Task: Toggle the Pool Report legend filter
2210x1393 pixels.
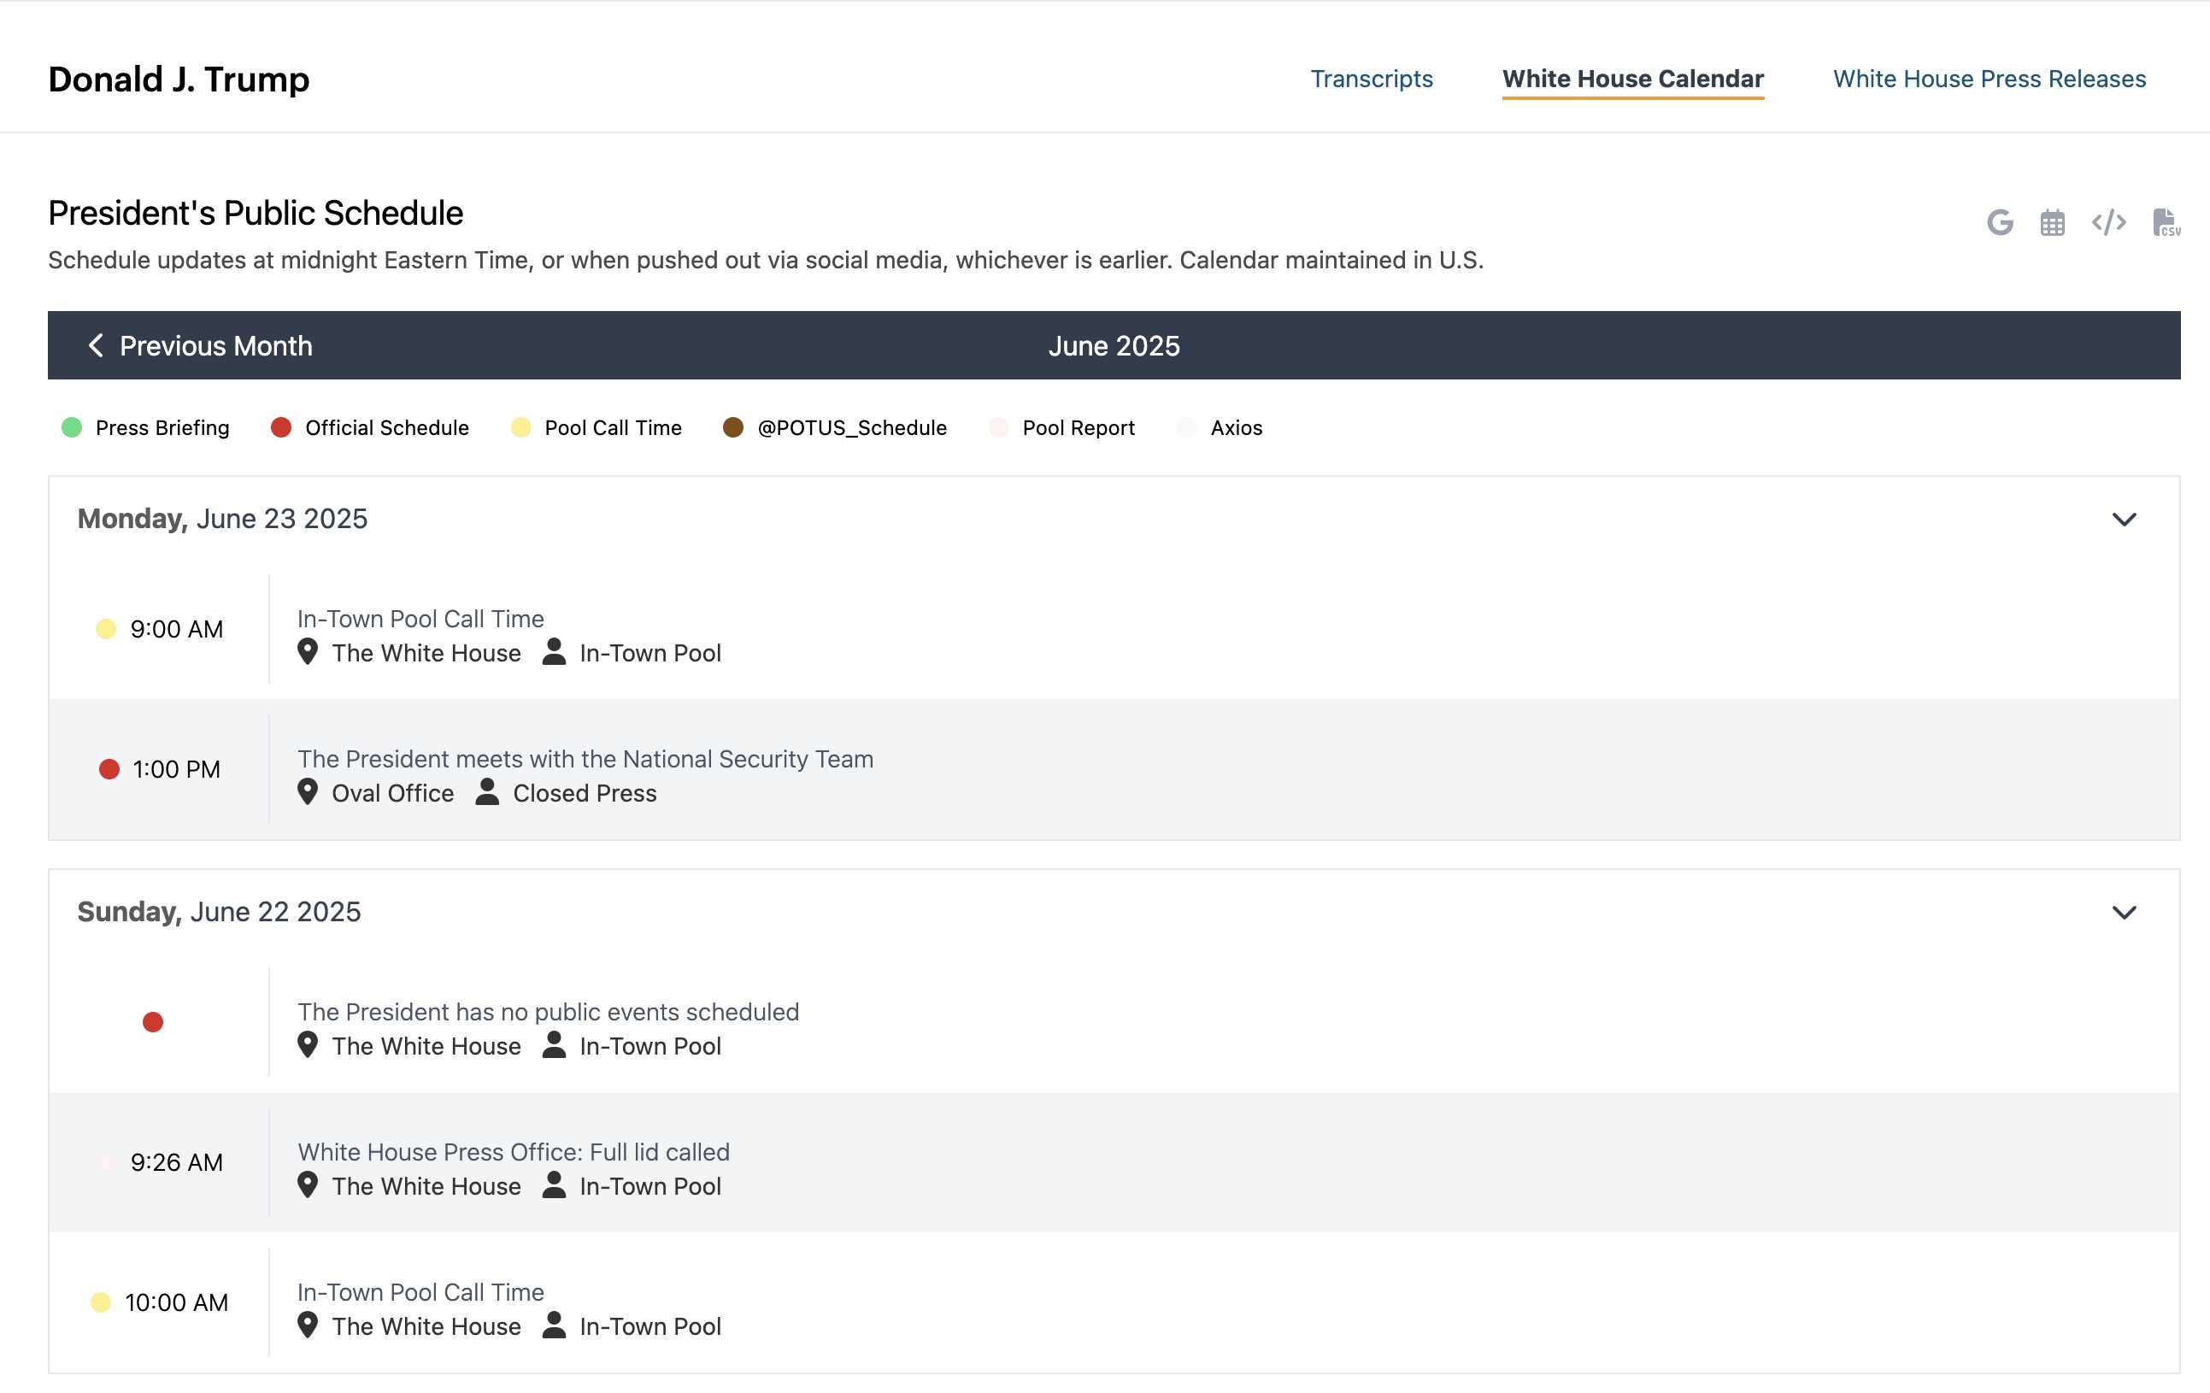Action: [x=1061, y=427]
